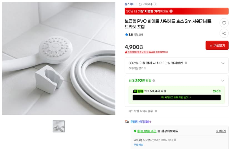Click info icon on lowest price banner

pyautogui.click(x=171, y=11)
